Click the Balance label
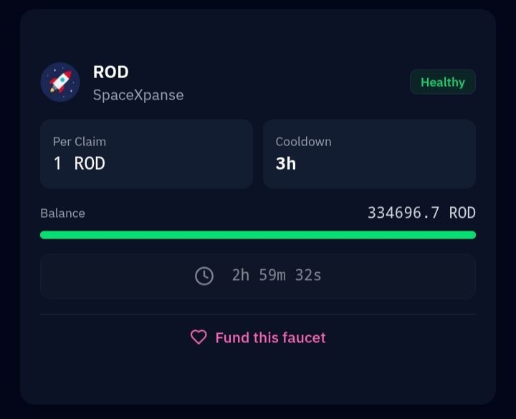Viewport: 516px width, 419px height. [x=62, y=213]
